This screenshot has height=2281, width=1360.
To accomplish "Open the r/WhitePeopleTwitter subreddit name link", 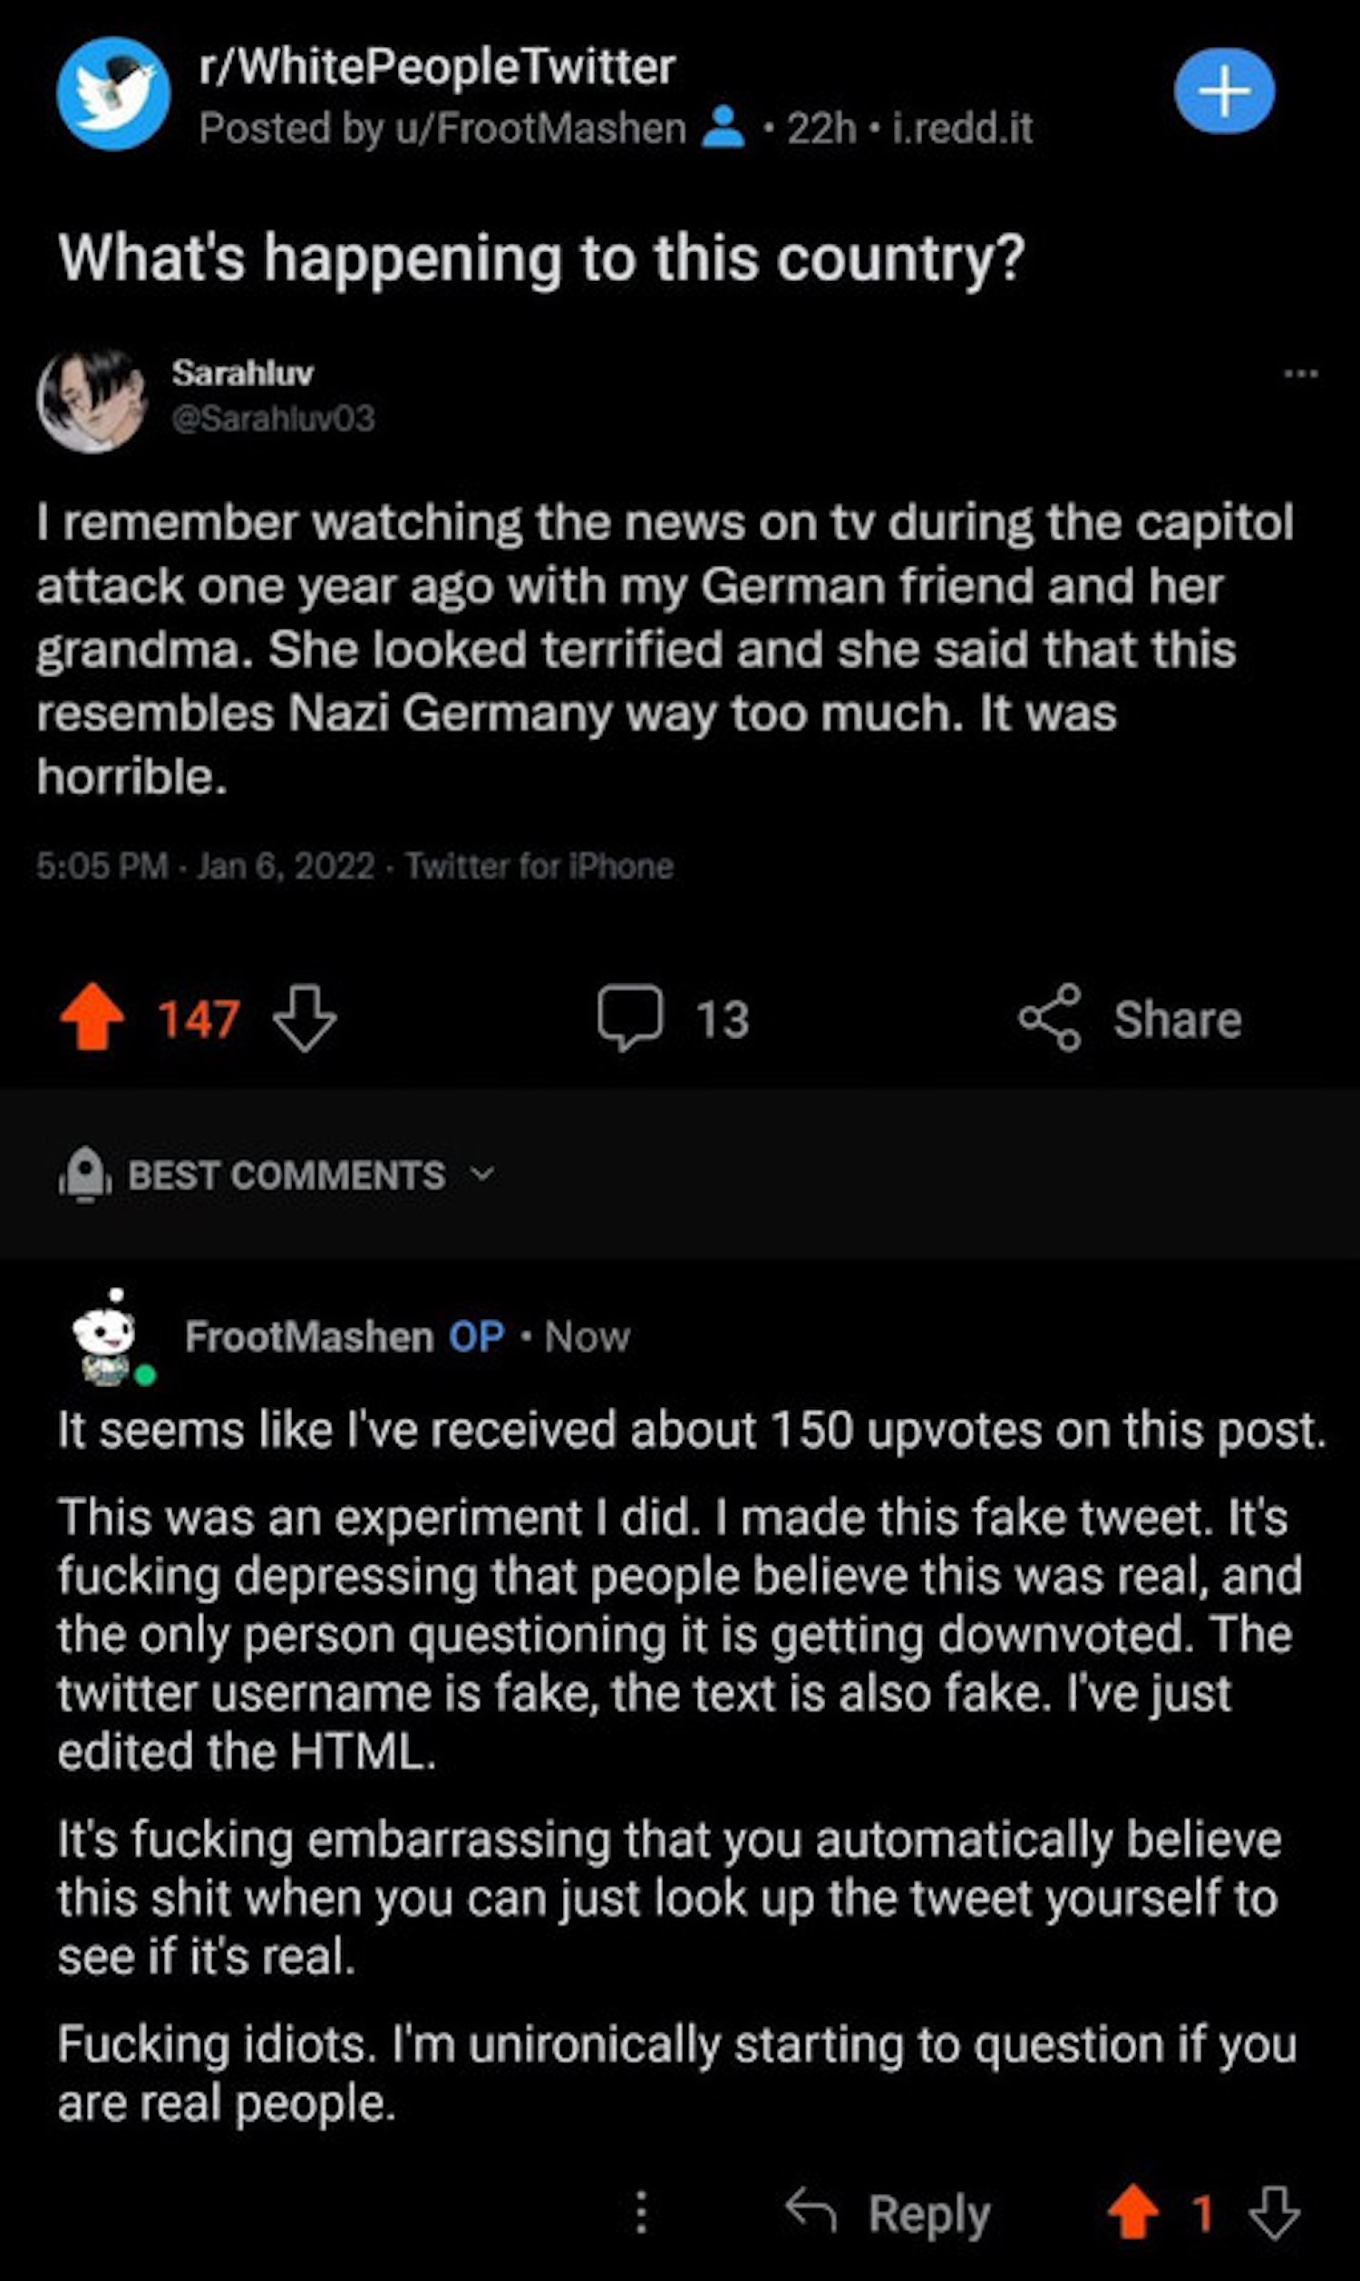I will [x=437, y=68].
